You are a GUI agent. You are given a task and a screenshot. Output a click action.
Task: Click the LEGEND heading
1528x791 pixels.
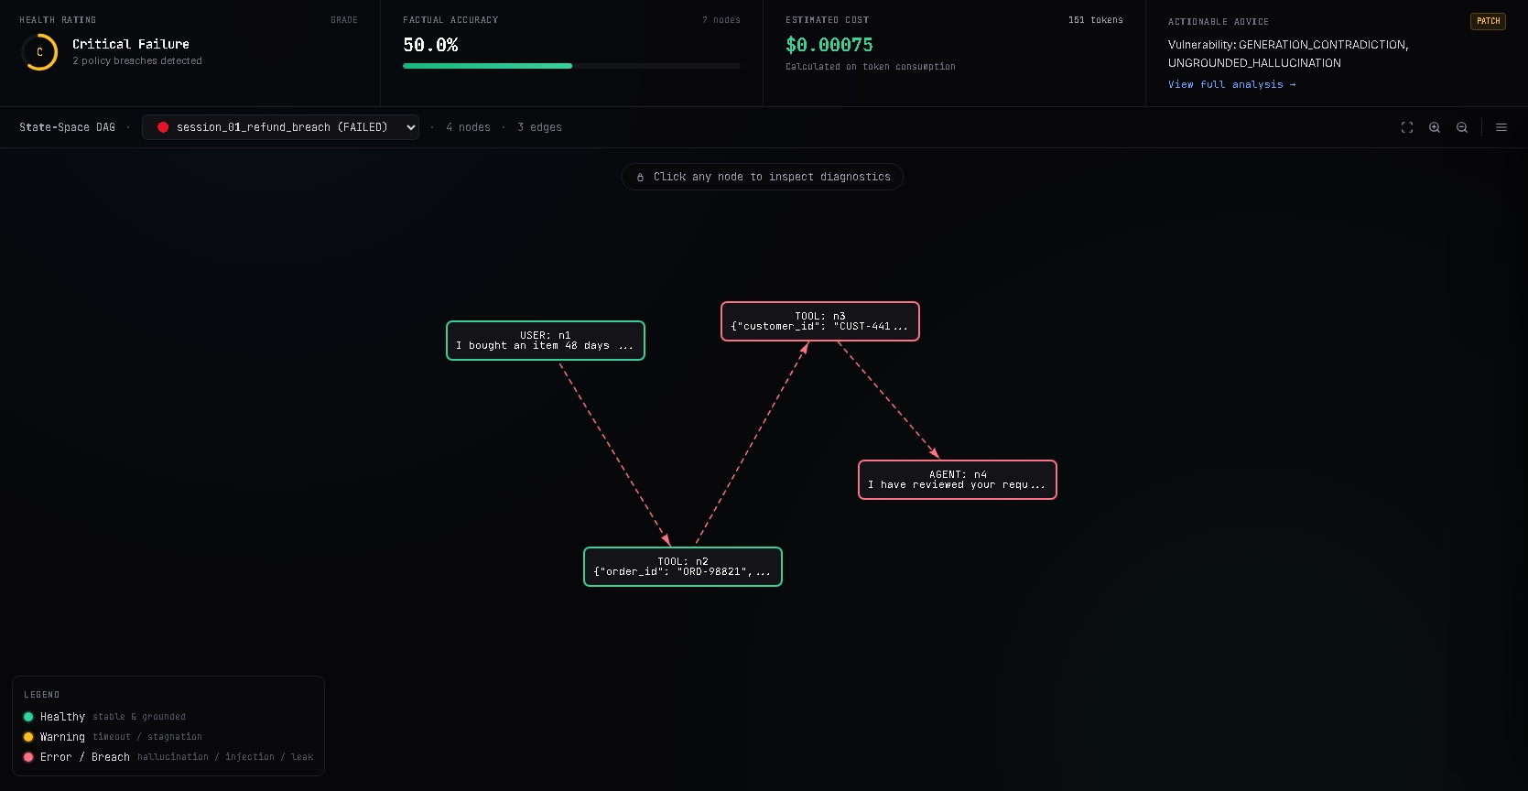coord(41,695)
